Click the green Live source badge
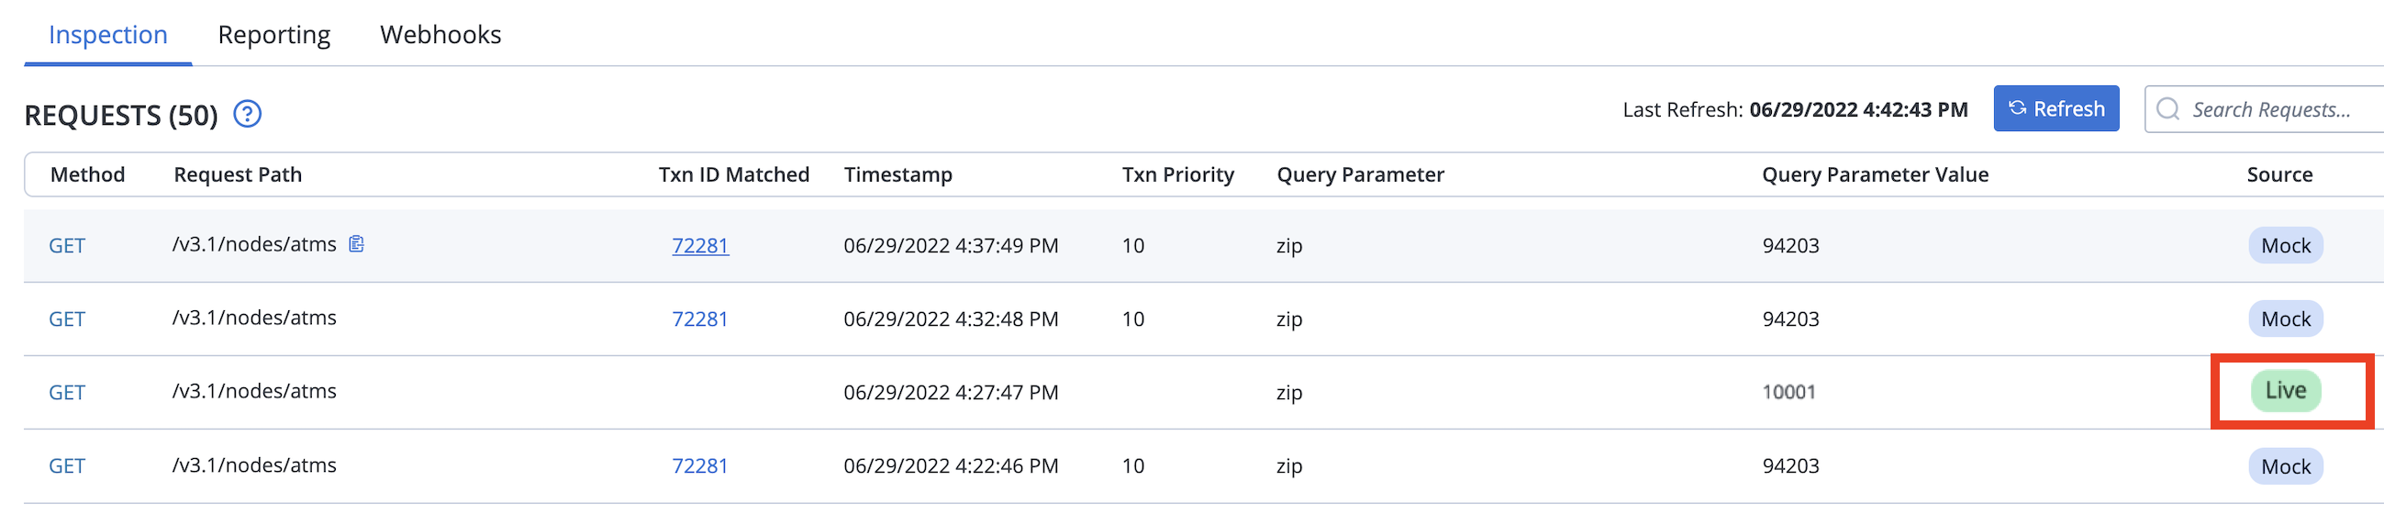This screenshot has height=514, width=2384. point(2286,391)
